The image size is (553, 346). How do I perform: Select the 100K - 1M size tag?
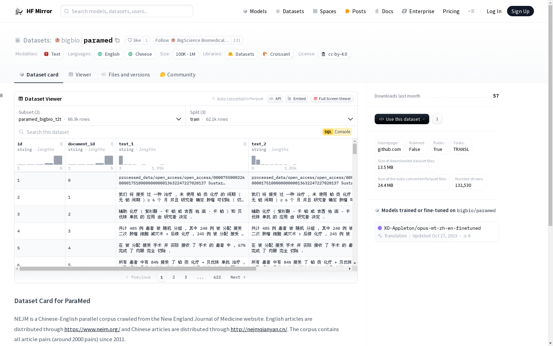(186, 54)
